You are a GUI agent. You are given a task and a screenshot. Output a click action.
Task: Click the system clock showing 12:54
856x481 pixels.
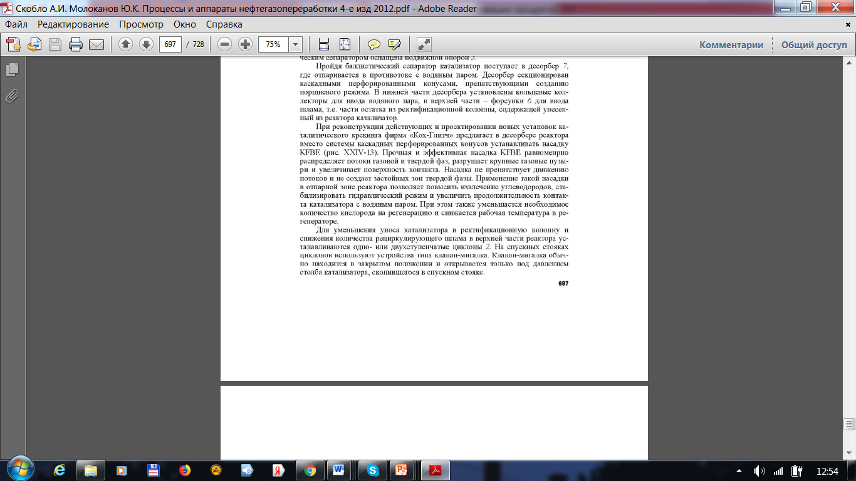pyautogui.click(x=827, y=471)
